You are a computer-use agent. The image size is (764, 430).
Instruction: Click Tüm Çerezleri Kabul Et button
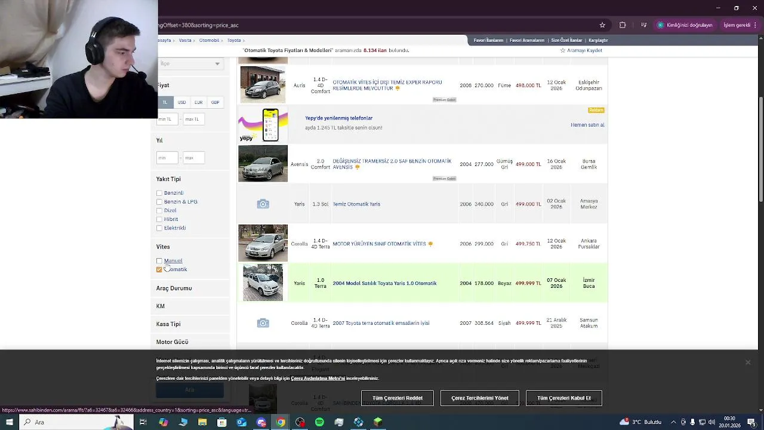[x=564, y=398]
